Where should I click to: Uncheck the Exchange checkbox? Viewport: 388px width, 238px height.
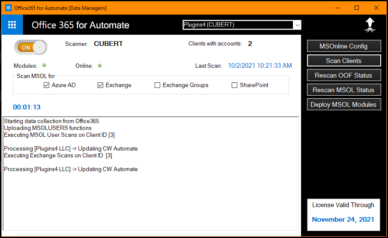pos(100,85)
